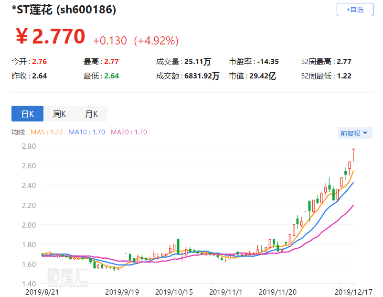The image size is (383, 297).
Task: Click the 1.40 price axis label
Action: coord(29,284)
